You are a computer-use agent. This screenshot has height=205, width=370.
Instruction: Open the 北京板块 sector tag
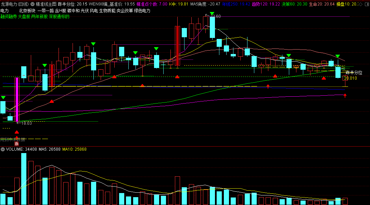[27, 11]
